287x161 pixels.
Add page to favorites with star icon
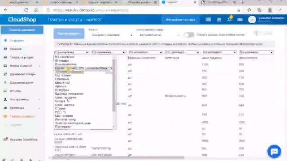[x=249, y=10]
